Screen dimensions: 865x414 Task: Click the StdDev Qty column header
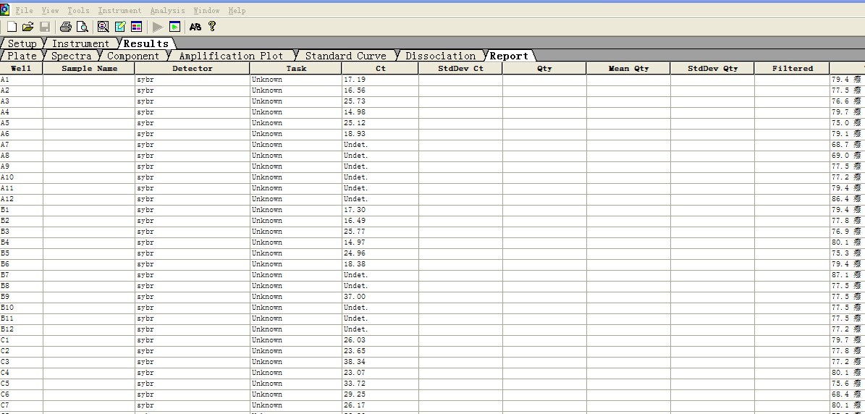713,68
